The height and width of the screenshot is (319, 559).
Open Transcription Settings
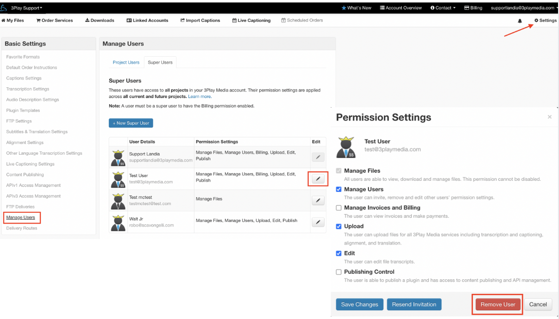coord(28,89)
